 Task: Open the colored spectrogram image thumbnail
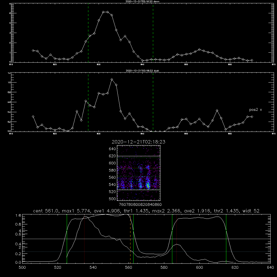[138, 173]
